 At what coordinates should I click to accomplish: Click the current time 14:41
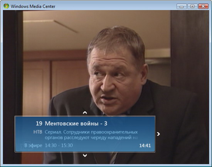(145, 145)
